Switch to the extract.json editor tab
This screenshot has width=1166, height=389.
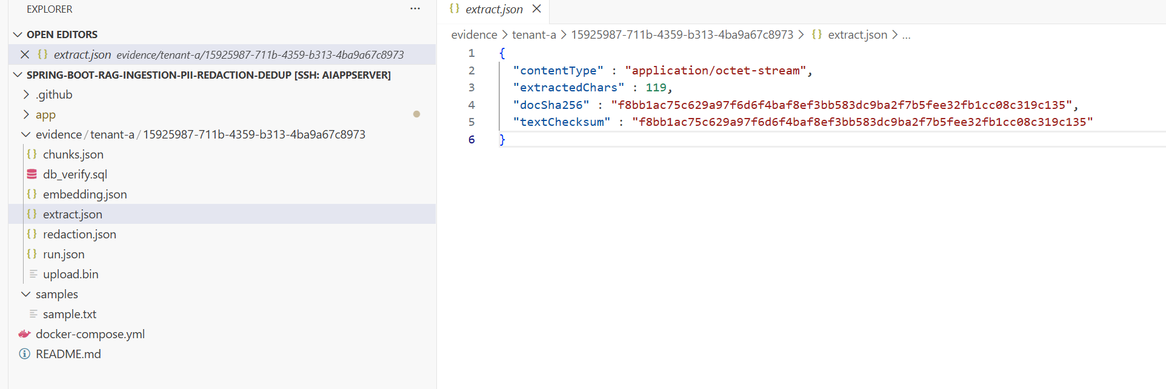coord(494,9)
